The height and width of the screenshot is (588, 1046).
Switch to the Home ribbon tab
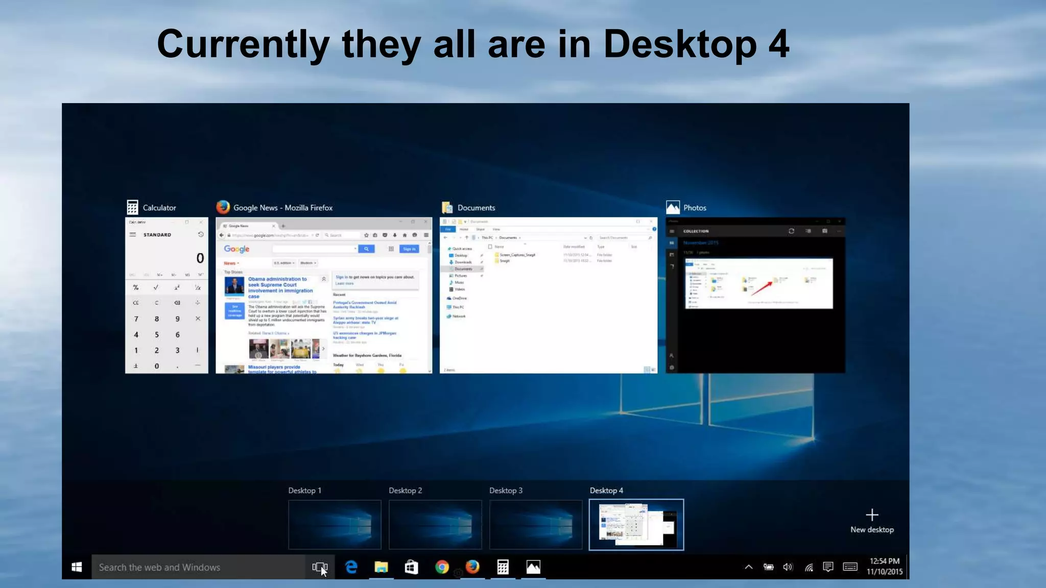(464, 230)
